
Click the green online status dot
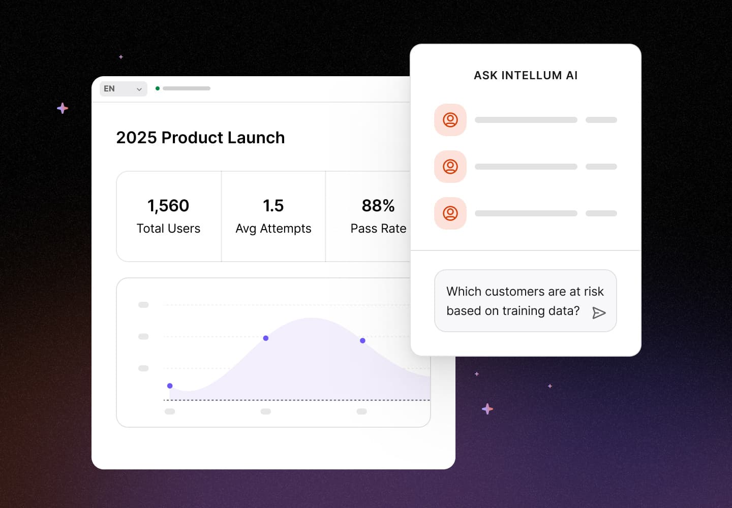pos(158,88)
